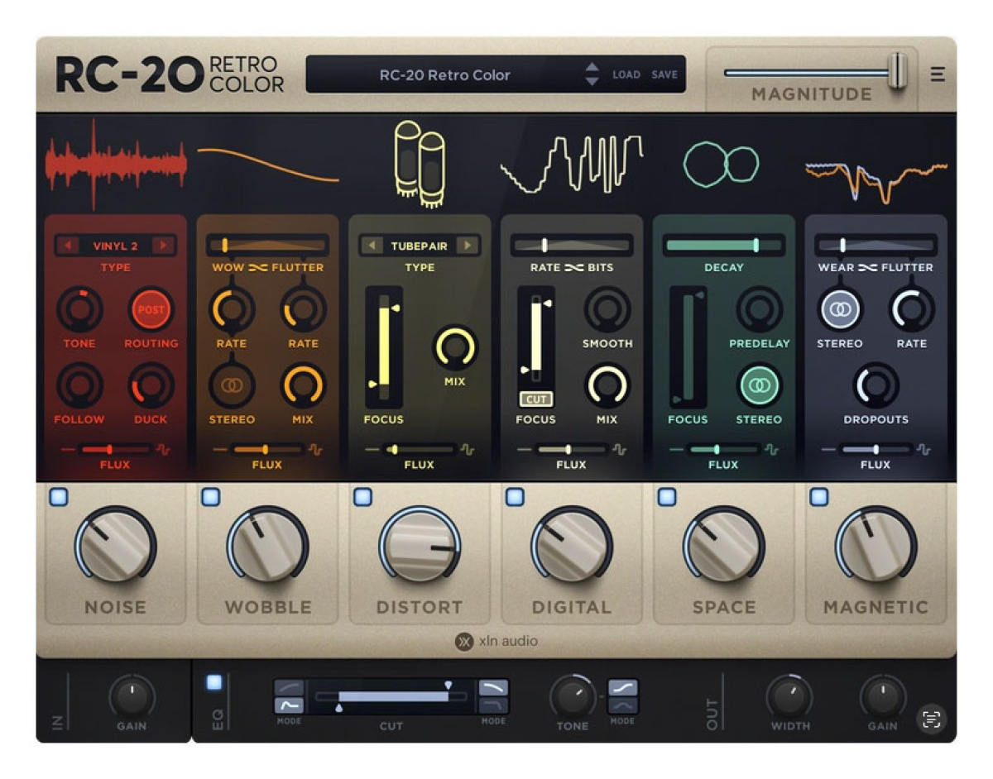Toggle the MAGNETIC module power button
Image resolution: width=993 pixels, height=779 pixels.
819,496
